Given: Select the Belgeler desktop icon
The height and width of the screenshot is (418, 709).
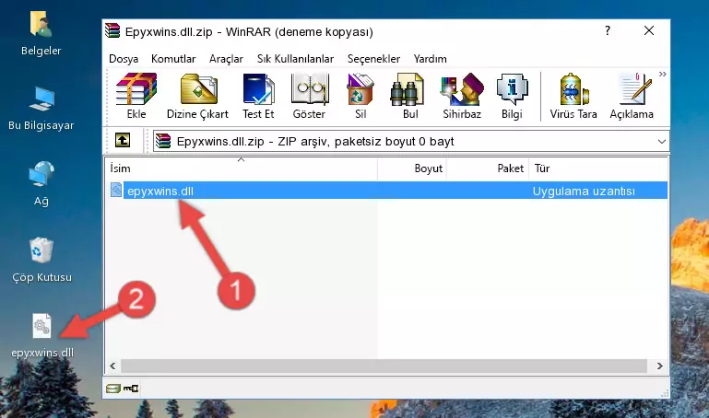Looking at the screenshot, I should (x=41, y=34).
